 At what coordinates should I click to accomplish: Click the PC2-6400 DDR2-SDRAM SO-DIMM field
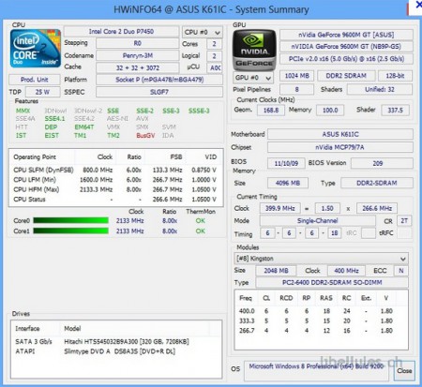(332, 282)
